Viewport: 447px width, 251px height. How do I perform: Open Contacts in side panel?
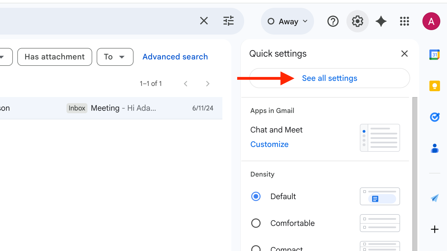pyautogui.click(x=434, y=148)
